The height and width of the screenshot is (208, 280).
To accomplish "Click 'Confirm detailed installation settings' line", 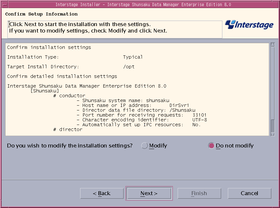I will click(x=62, y=76).
